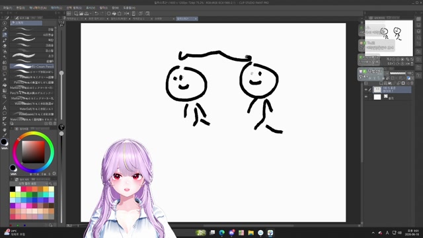
Task: Click the color square saturation picker area
Action: [x=33, y=152]
